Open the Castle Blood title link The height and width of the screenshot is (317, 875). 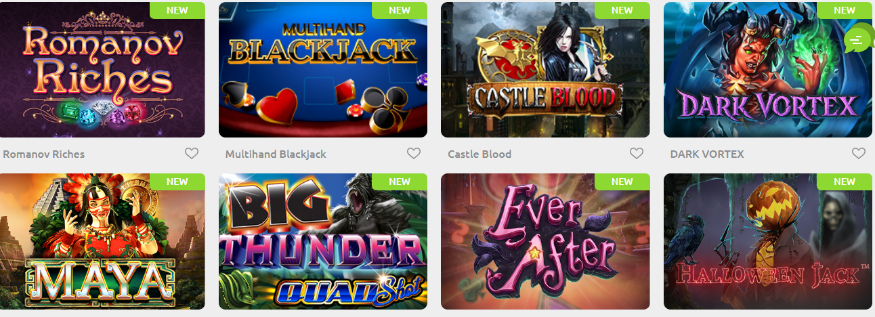tap(479, 154)
